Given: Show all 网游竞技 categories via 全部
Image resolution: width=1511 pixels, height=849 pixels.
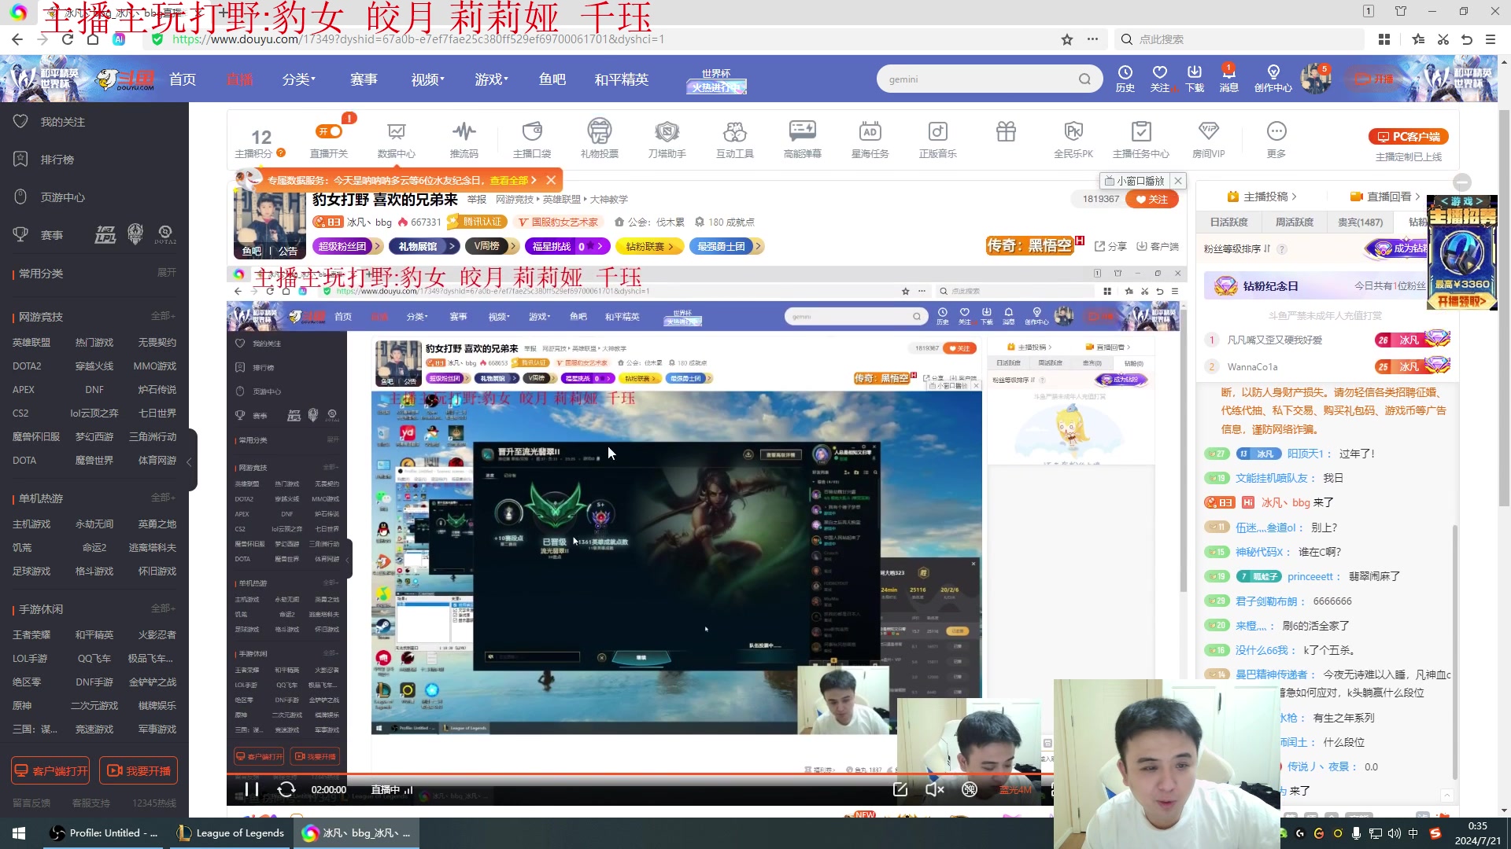Looking at the screenshot, I should pos(163,316).
